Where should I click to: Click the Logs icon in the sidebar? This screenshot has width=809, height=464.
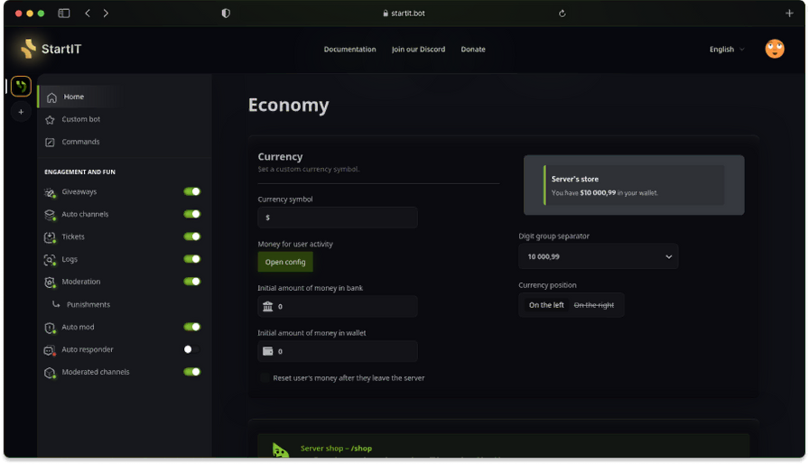[50, 259]
